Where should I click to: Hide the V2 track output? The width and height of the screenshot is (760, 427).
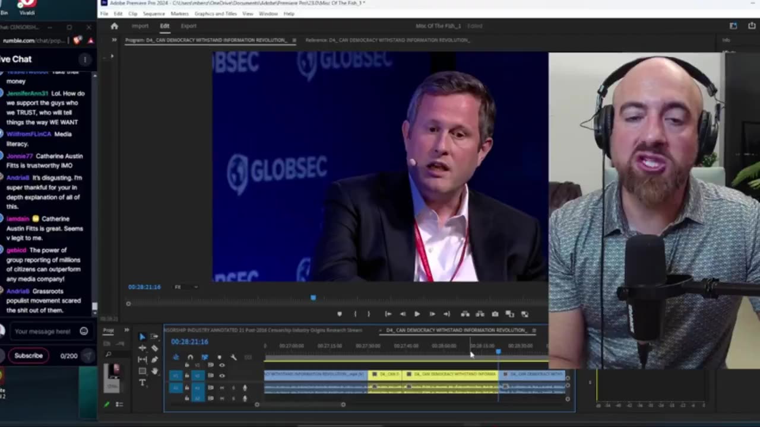[x=222, y=365]
